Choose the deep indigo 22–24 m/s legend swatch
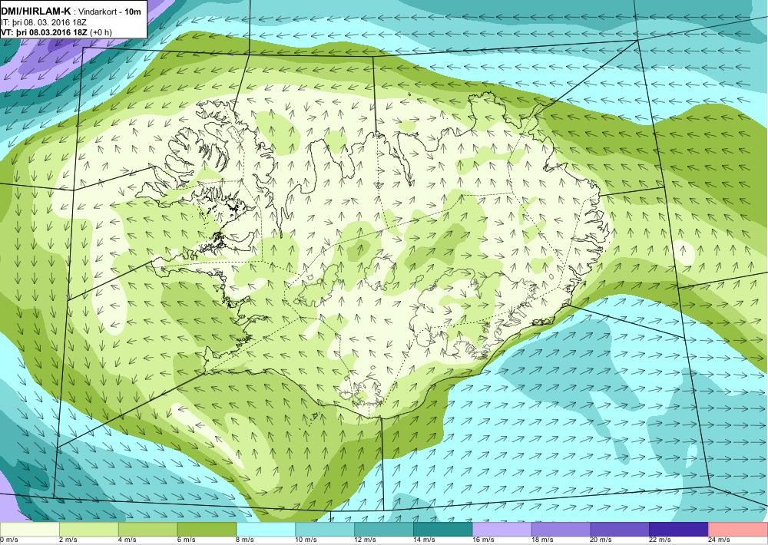This screenshot has width=768, height=545. point(679,530)
